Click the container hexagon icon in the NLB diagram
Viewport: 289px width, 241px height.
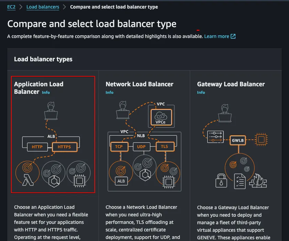click(145, 175)
